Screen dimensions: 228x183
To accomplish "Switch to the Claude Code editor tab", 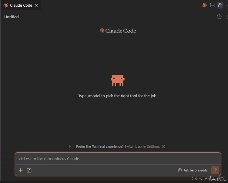I will pos(21,5).
